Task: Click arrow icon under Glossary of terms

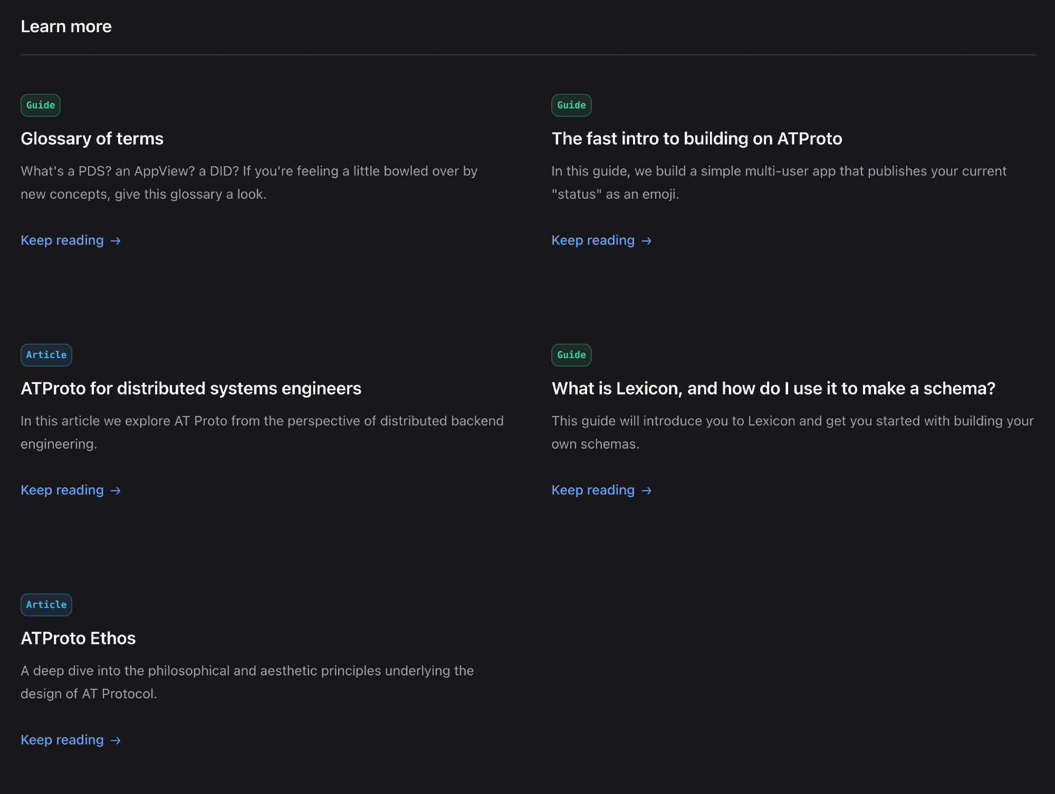Action: pos(116,241)
